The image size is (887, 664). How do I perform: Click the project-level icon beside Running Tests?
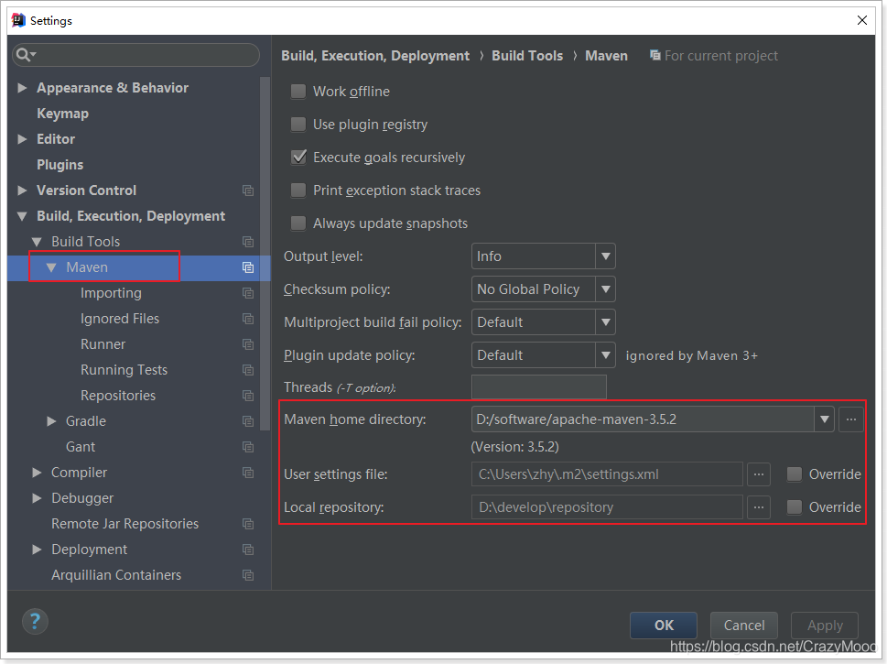pos(248,370)
